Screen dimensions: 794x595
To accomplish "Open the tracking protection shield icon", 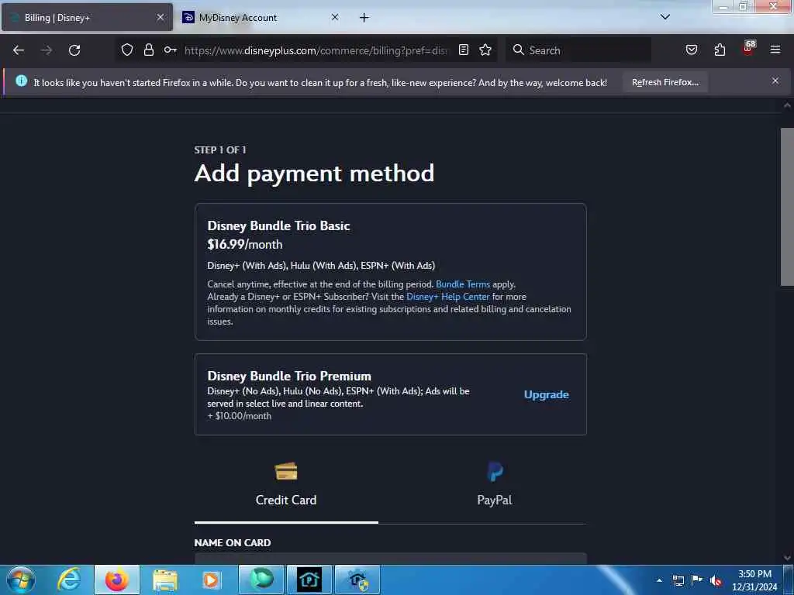I will 127,50.
